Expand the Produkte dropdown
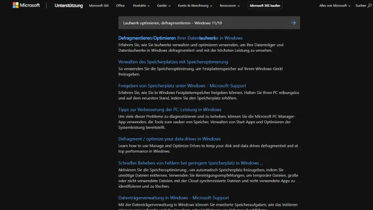The height and width of the screenshot is (210, 373). pyautogui.click(x=141, y=5)
